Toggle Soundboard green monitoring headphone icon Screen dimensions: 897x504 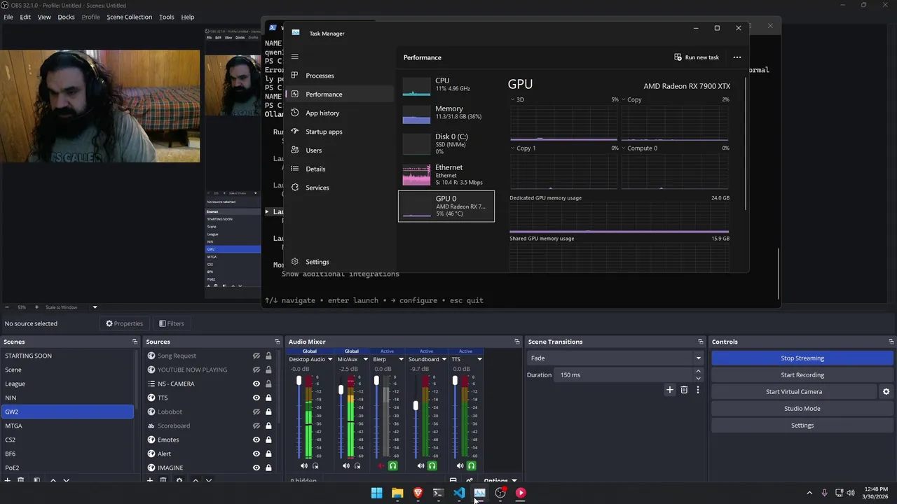[432, 465]
